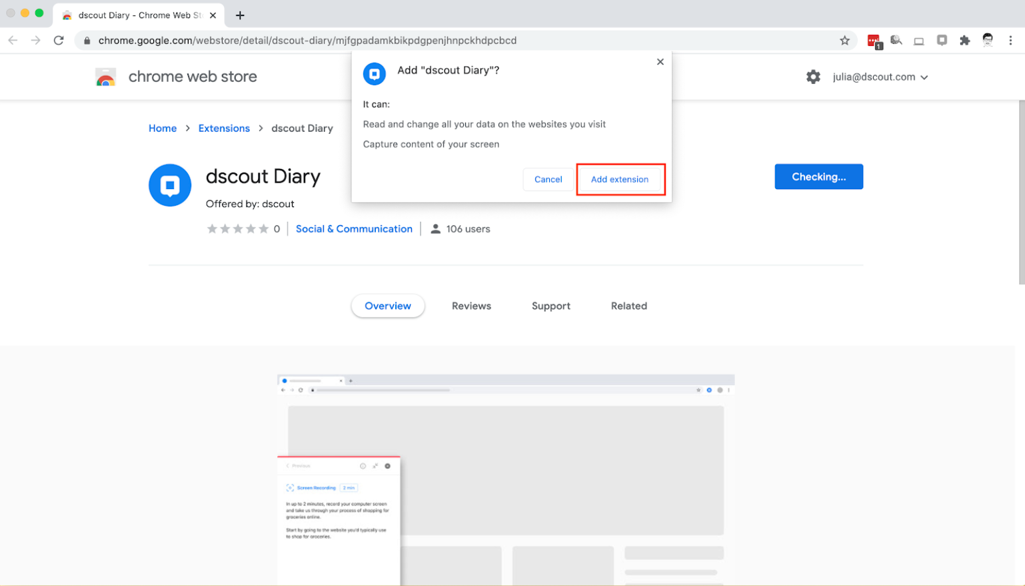Follow the Home breadcrumb link

pos(163,129)
